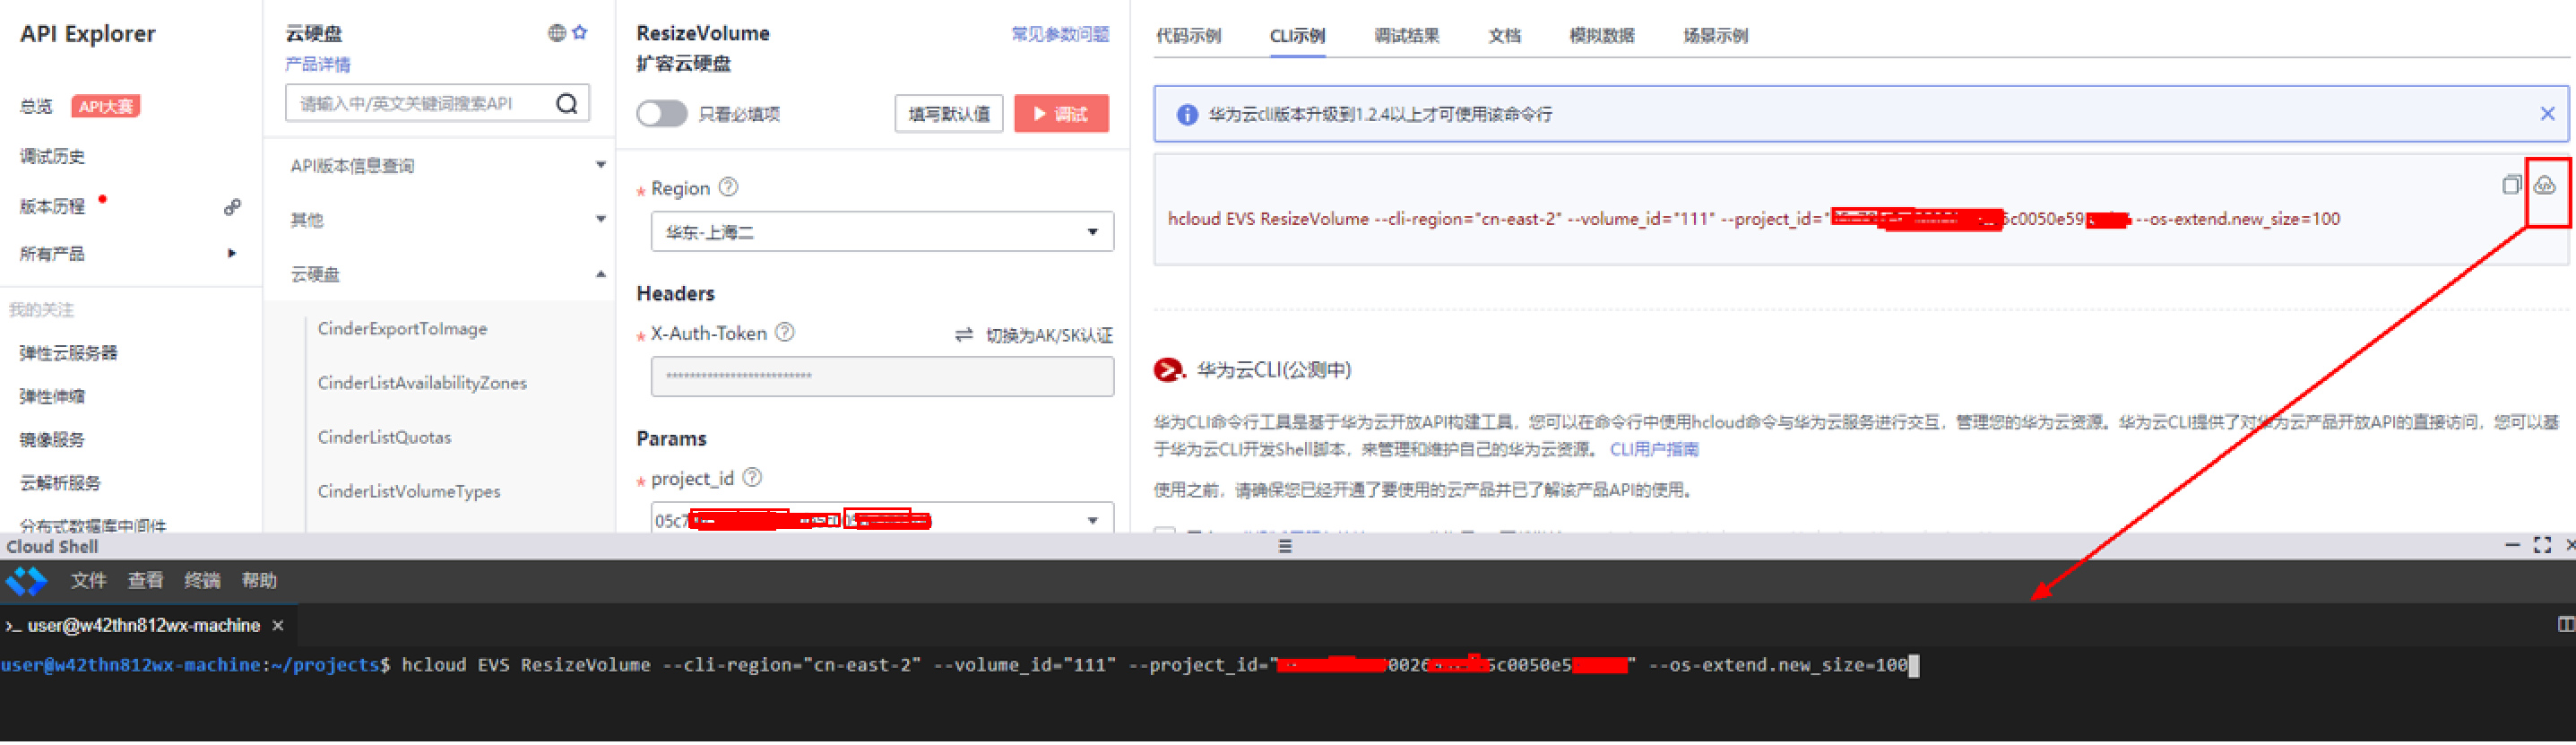Open the 调试结果 tab
Image resolution: width=2576 pixels, height=745 pixels.
(x=1406, y=36)
